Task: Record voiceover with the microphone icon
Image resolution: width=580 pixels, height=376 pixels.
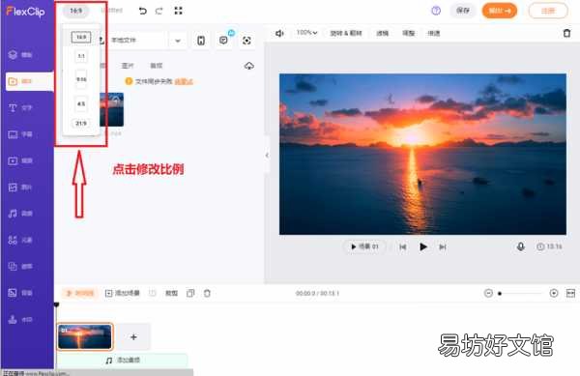Action: (520, 246)
